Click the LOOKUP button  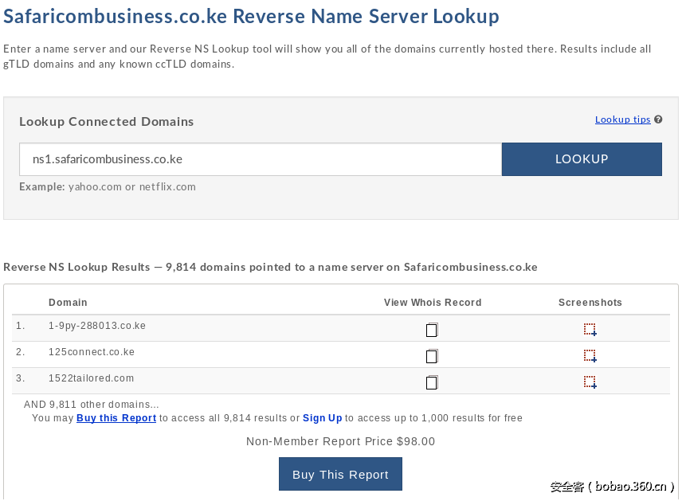pos(582,159)
